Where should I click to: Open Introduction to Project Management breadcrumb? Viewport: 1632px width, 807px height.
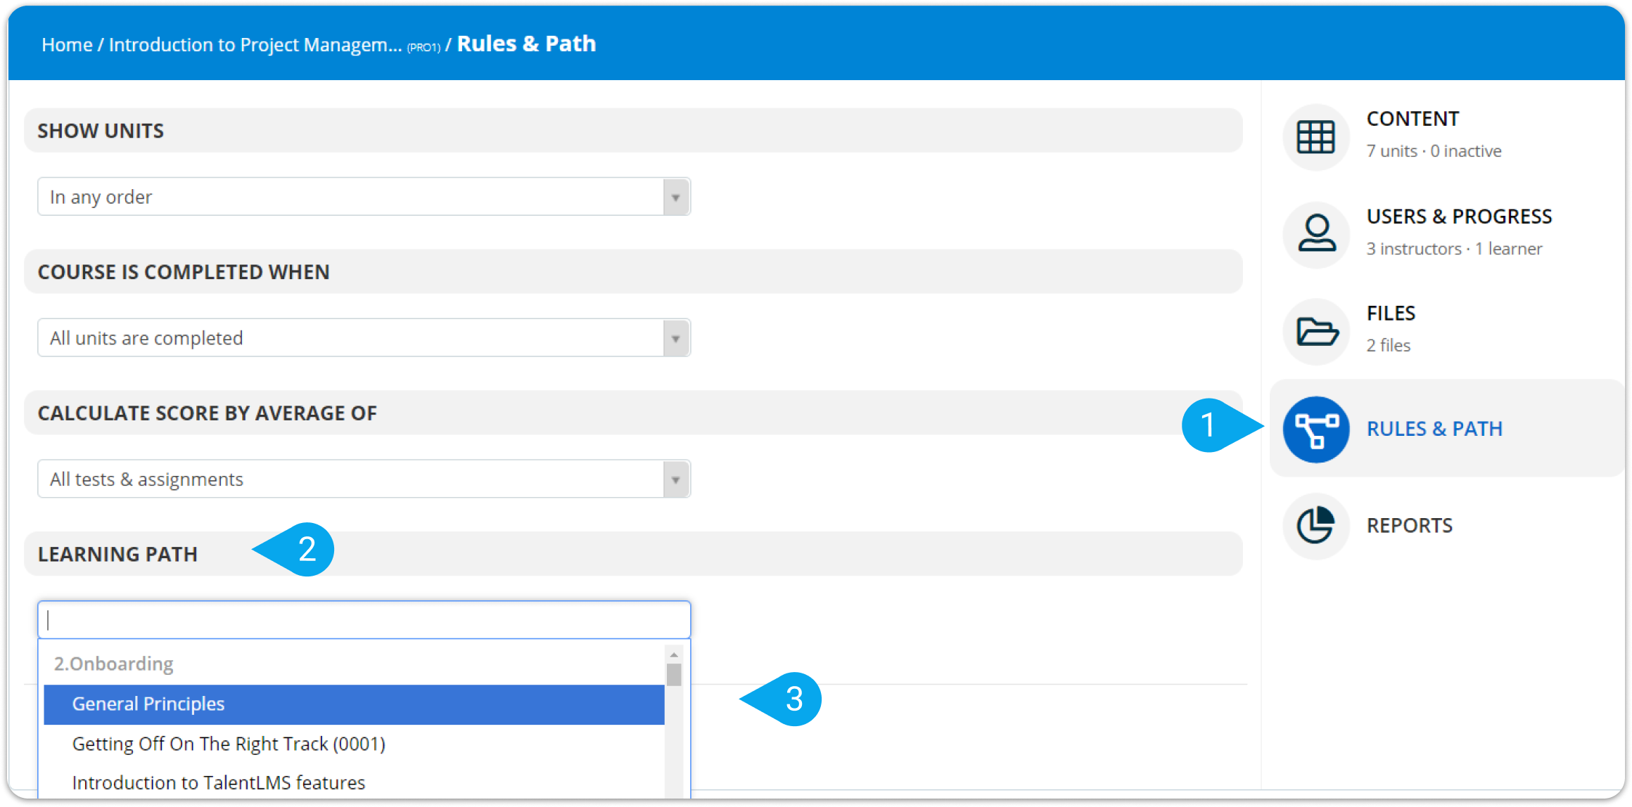point(255,44)
